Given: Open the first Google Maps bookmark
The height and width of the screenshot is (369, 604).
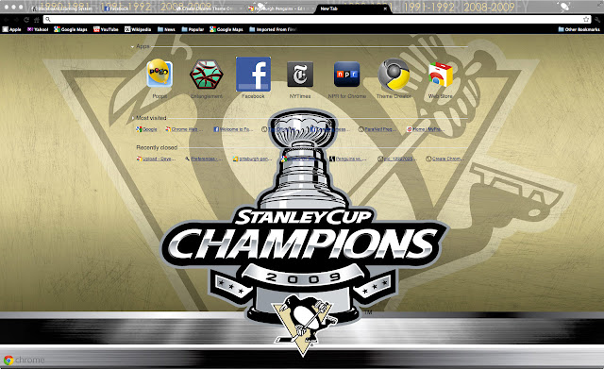Looking at the screenshot, I should tap(71, 29).
